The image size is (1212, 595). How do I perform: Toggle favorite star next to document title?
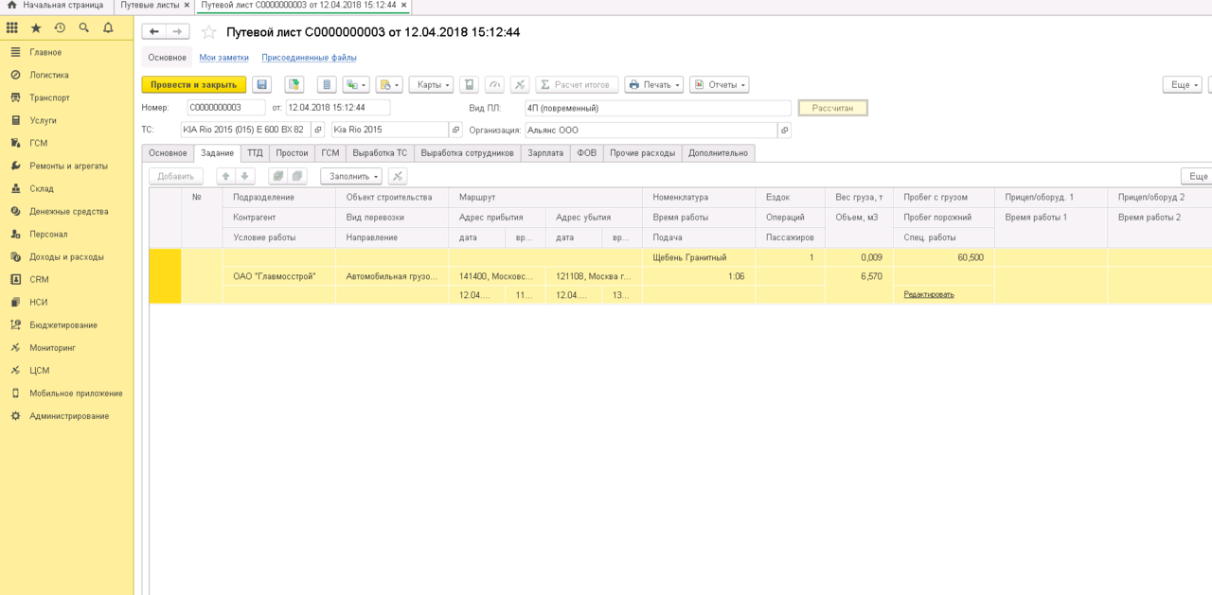(x=209, y=32)
